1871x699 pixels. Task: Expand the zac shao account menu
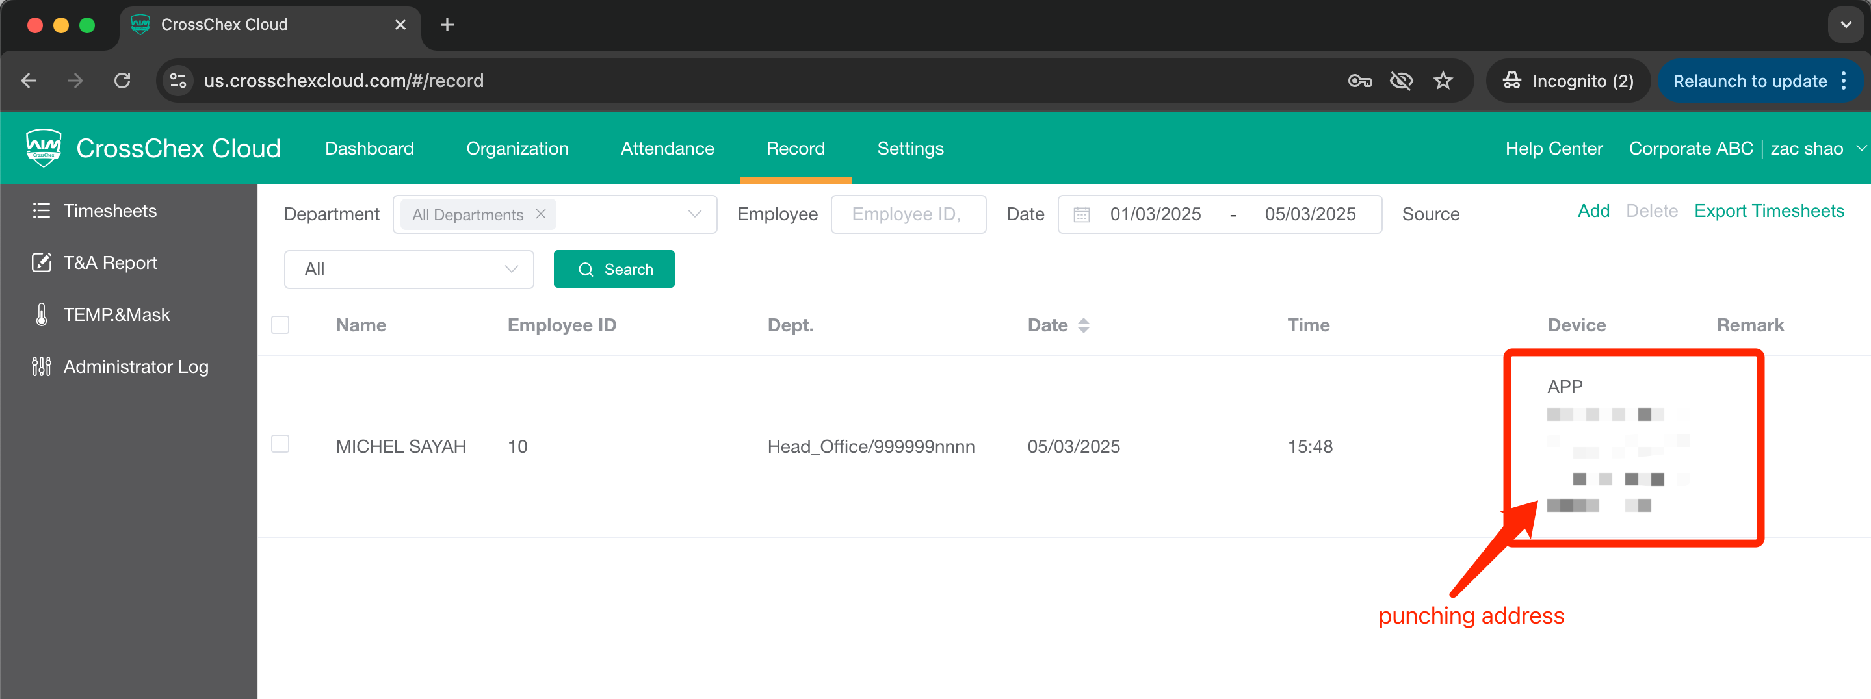tap(1860, 148)
